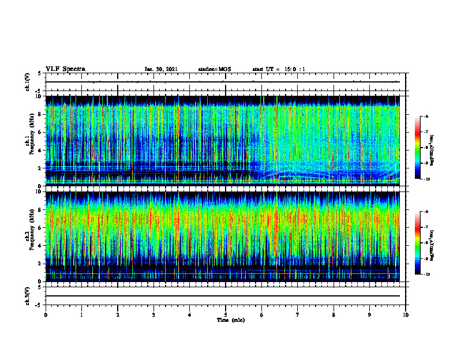This screenshot has width=457, height=353.
Task: Click the "Time (min)" axis title
Action: pos(231,320)
